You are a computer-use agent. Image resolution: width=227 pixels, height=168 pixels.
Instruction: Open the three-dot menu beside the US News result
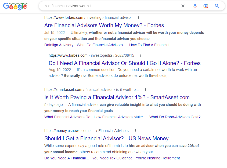tap(135, 130)
